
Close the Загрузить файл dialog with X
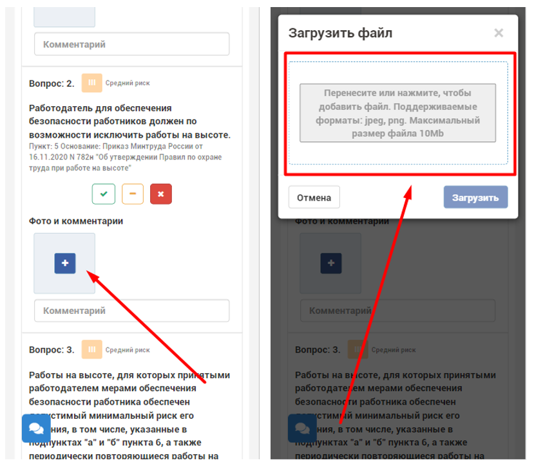click(x=499, y=33)
